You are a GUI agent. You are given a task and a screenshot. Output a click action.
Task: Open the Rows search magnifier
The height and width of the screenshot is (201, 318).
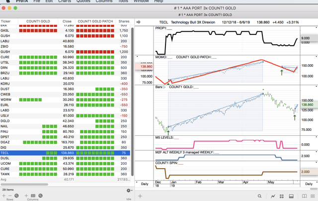click(x=16, y=196)
